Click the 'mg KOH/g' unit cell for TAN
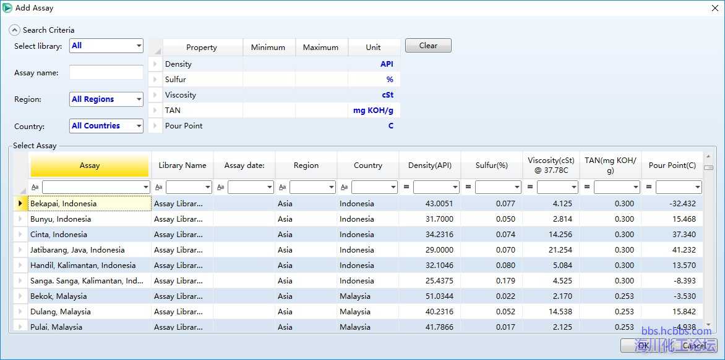This screenshot has height=360, width=725. [x=373, y=111]
